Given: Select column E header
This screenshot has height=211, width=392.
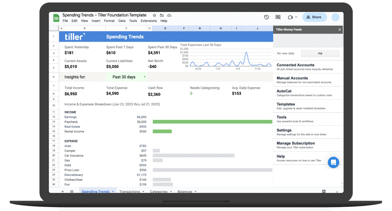Looking at the screenshot, I should pos(165,28).
